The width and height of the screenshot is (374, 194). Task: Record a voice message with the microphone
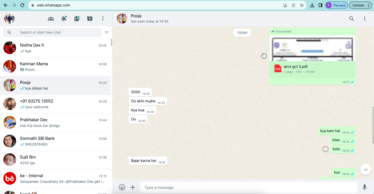(365, 187)
